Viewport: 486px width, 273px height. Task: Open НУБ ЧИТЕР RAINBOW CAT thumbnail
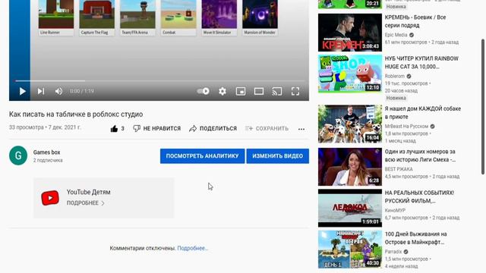[x=350, y=74]
